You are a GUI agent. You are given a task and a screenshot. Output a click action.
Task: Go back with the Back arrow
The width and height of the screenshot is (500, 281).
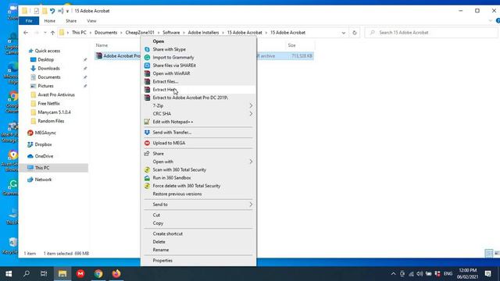pyautogui.click(x=26, y=33)
